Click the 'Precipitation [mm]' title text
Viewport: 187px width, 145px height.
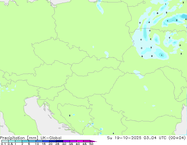point(19,138)
